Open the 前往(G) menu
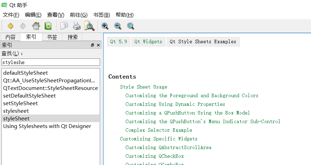The width and height of the screenshot is (311, 165). [x=79, y=15]
